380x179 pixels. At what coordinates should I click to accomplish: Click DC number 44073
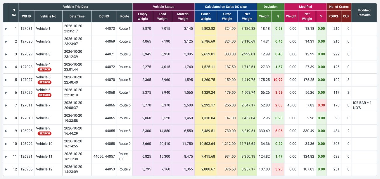(110, 29)
